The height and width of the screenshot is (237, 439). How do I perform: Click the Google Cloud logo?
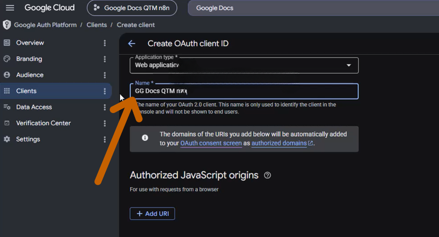49,8
